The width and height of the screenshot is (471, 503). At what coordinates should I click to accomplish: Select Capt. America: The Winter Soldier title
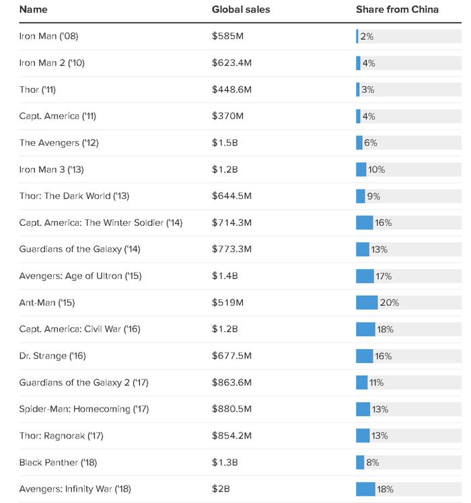[x=101, y=223]
